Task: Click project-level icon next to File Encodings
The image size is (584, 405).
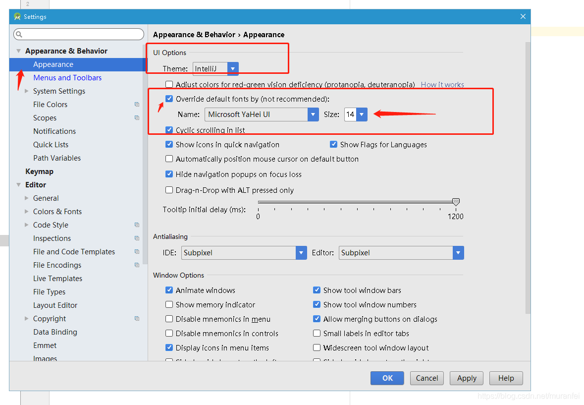Action: 137,265
